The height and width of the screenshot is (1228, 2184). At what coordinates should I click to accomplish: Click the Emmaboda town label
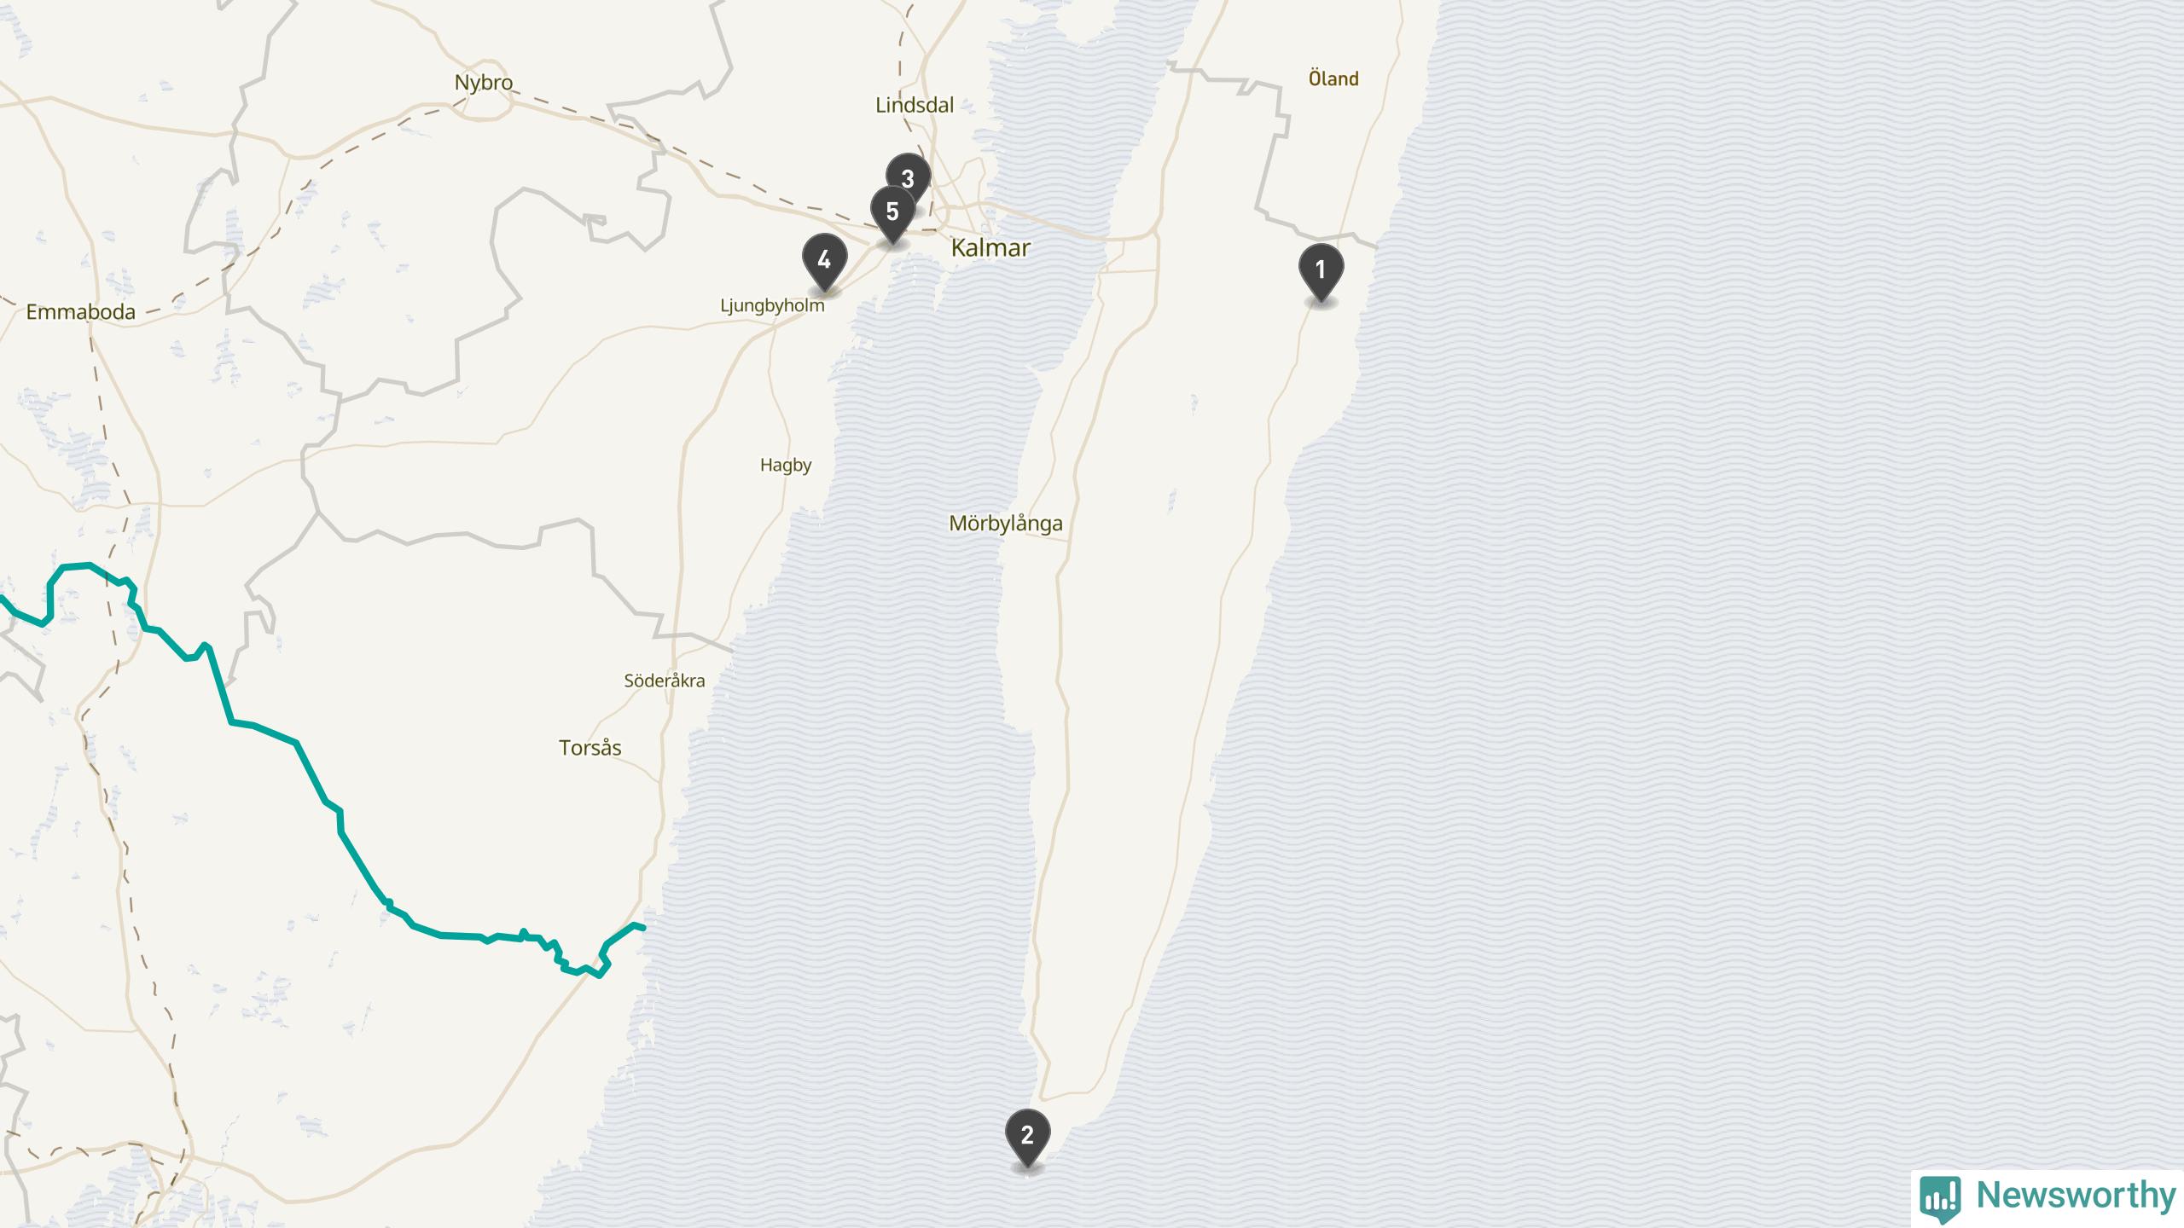pos(81,312)
